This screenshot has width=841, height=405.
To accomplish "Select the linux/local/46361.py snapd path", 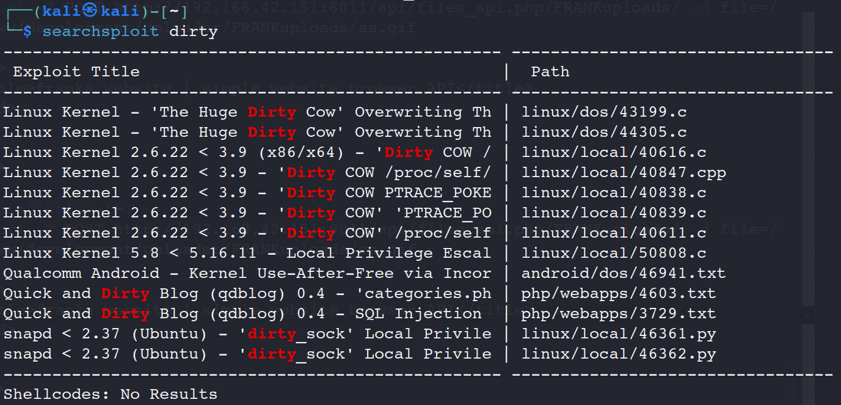I will coord(618,334).
